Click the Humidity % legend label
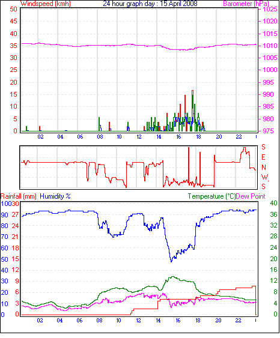280x338 pixels. pyautogui.click(x=55, y=196)
